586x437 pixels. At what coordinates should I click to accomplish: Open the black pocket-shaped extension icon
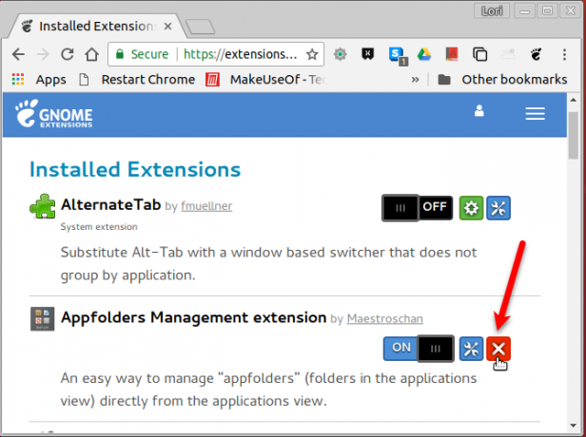pyautogui.click(x=368, y=54)
